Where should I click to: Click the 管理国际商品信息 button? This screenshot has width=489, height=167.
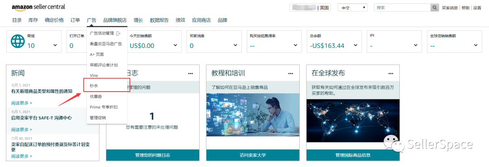[353, 155]
